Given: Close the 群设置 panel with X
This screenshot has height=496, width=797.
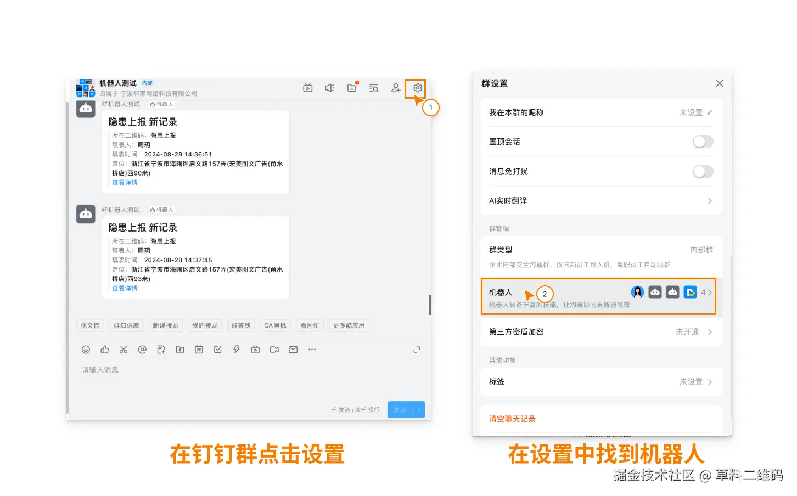Looking at the screenshot, I should click(x=719, y=83).
